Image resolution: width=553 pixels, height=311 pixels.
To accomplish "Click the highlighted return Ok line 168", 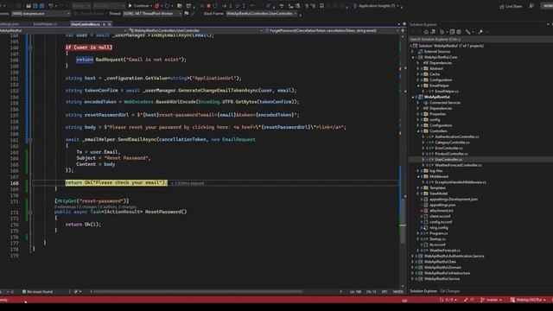I will (x=116, y=182).
